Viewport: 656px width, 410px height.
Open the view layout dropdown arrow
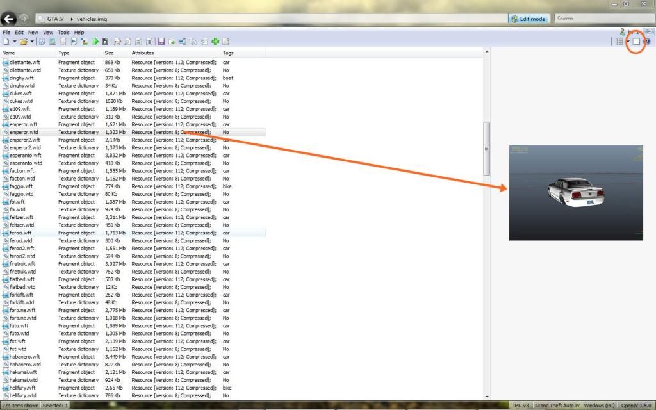tap(628, 42)
